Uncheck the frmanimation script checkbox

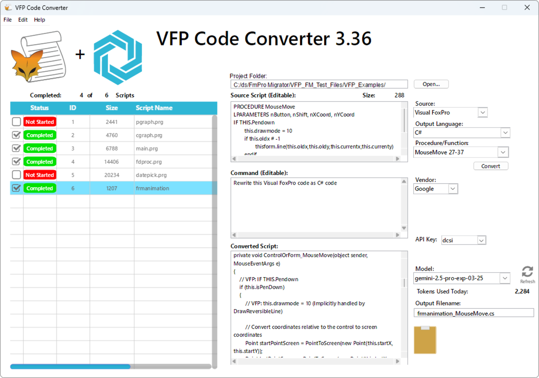coord(16,188)
